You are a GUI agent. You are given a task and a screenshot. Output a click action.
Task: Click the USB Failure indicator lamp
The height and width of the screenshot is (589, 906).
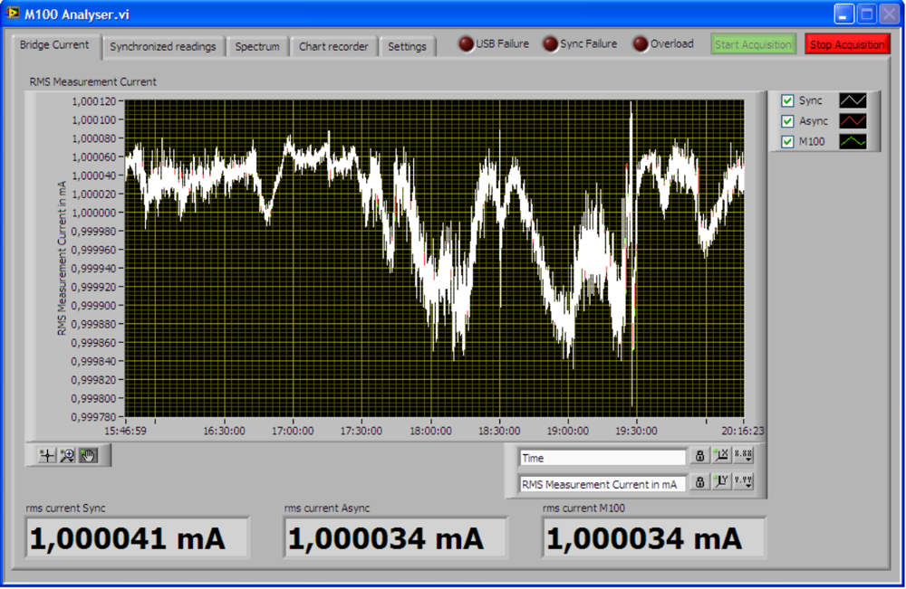(x=466, y=42)
